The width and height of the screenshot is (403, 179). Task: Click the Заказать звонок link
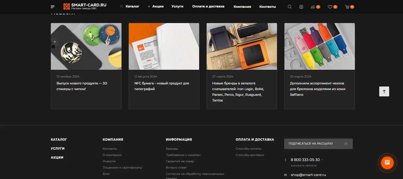[x=303, y=166]
